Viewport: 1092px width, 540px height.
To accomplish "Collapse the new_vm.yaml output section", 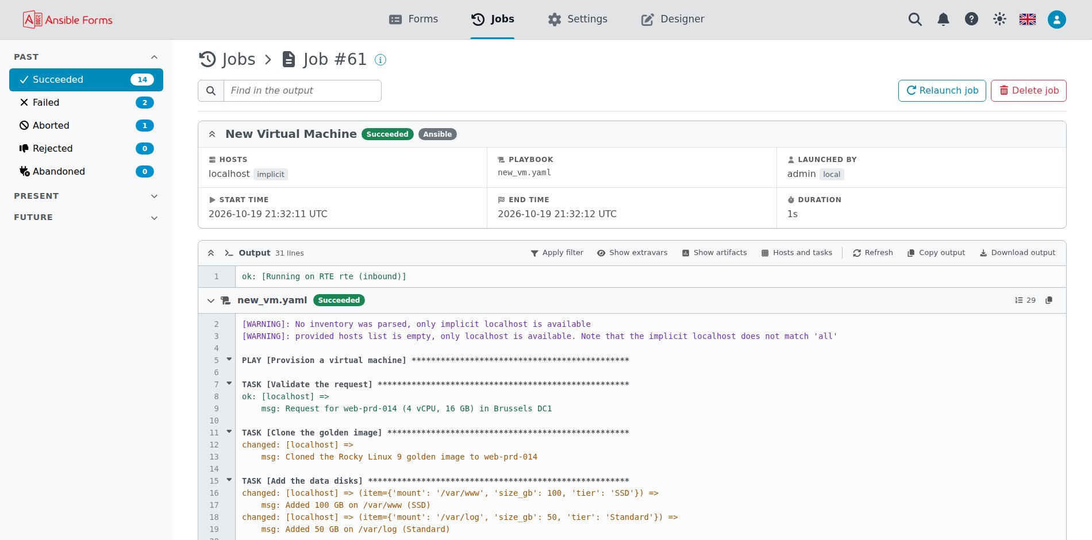I will click(x=211, y=300).
